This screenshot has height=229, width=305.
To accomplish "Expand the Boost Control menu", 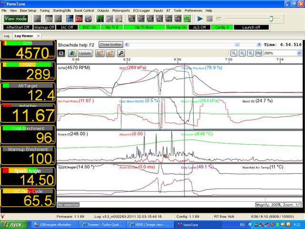I will pyautogui.click(x=84, y=10).
